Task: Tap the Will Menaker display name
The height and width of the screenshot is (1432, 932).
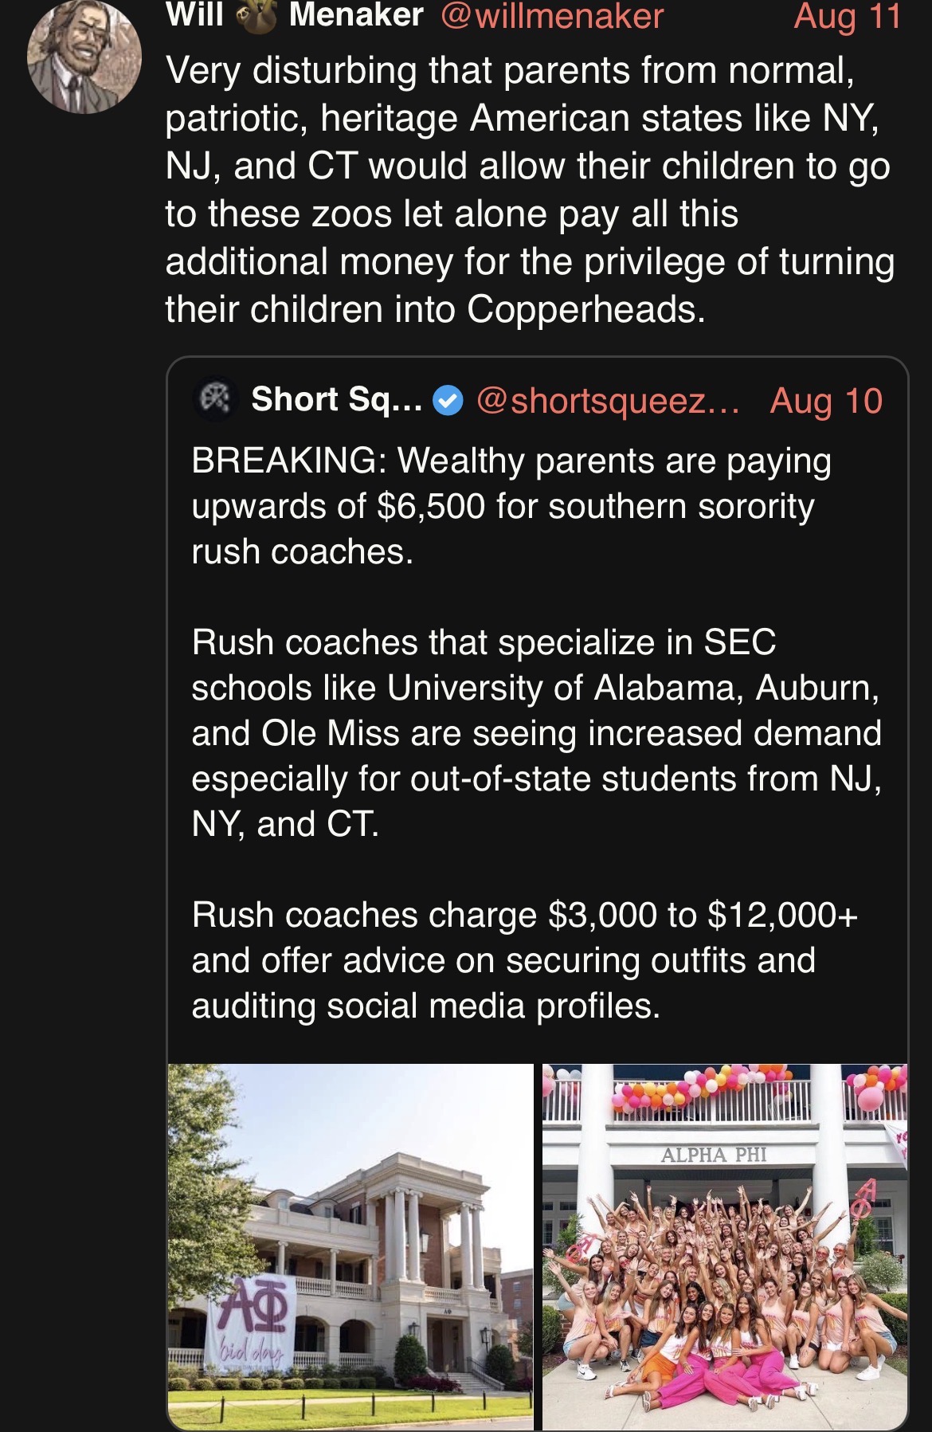Action: coord(294,16)
